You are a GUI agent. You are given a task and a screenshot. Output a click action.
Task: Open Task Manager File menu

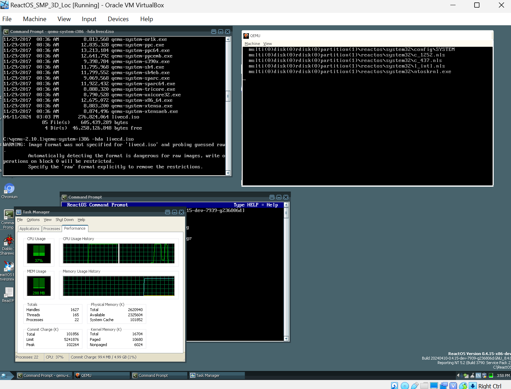coord(20,220)
